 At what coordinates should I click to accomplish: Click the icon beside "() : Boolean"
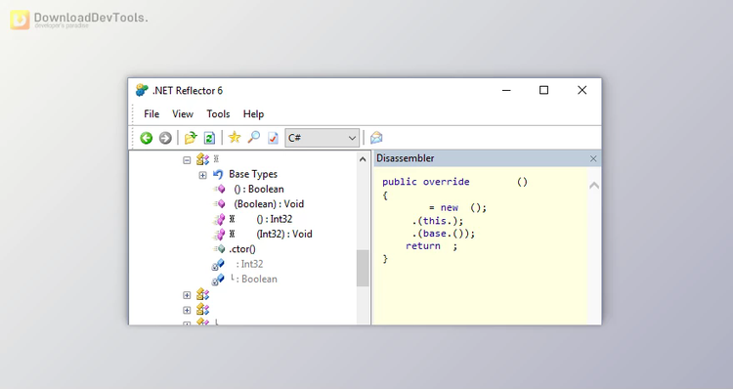(220, 189)
